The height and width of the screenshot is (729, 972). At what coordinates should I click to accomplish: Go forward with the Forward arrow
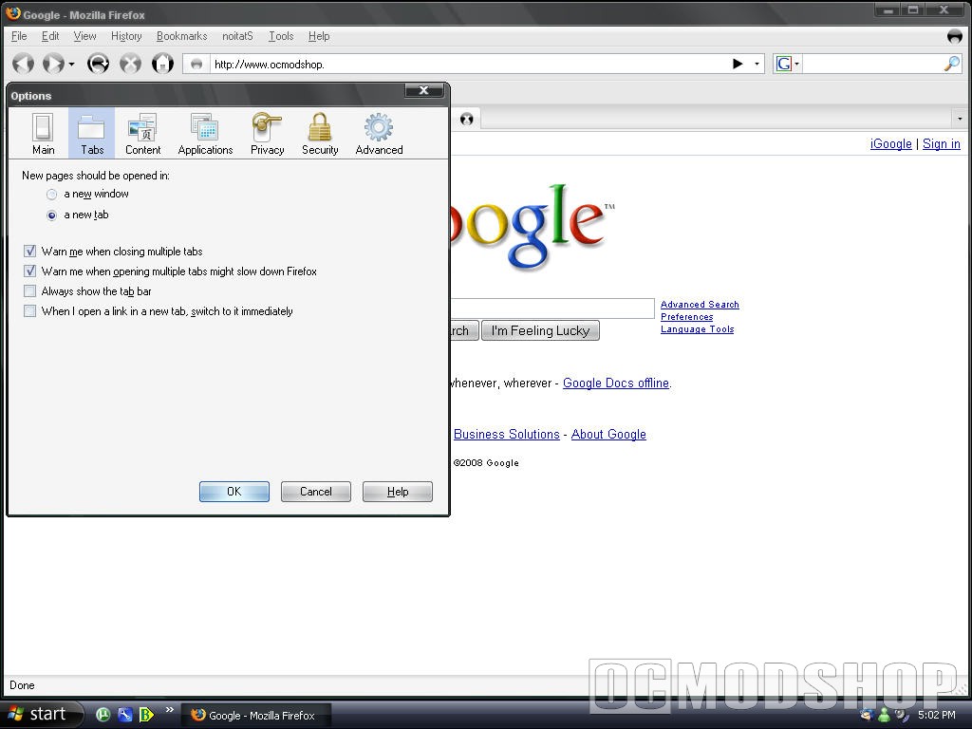(53, 64)
